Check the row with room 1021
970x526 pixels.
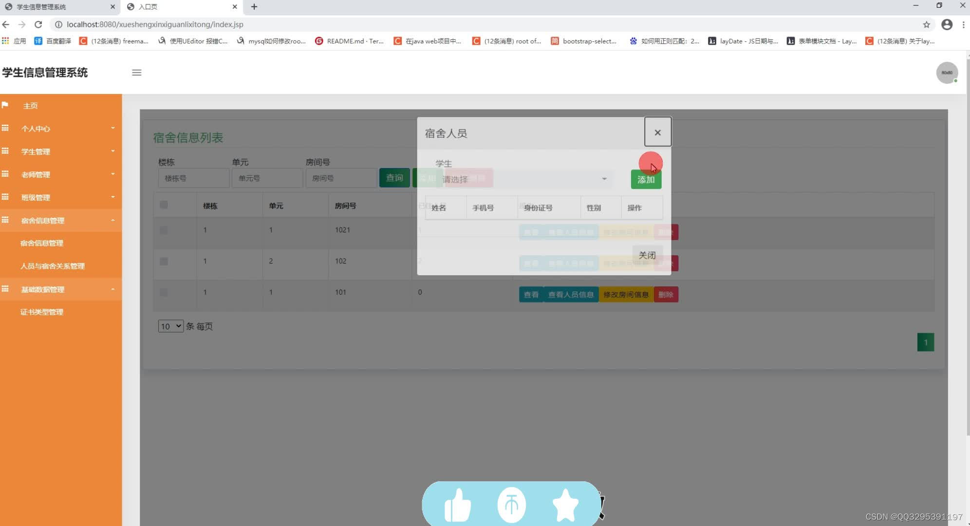[164, 230]
